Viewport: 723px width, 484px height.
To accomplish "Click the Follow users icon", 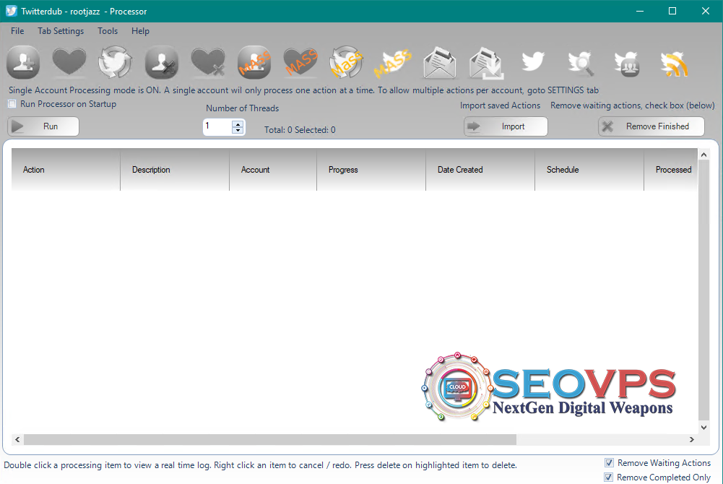I will click(x=23, y=62).
